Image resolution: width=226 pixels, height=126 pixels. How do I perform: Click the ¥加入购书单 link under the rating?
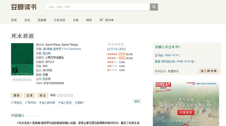click(47, 103)
